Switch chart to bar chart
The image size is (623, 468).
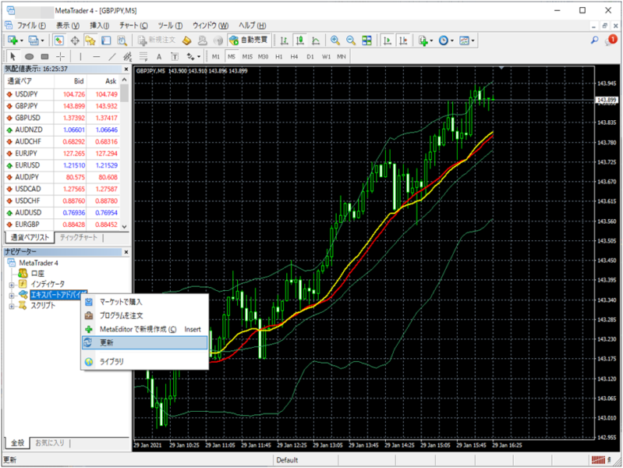[x=284, y=41]
